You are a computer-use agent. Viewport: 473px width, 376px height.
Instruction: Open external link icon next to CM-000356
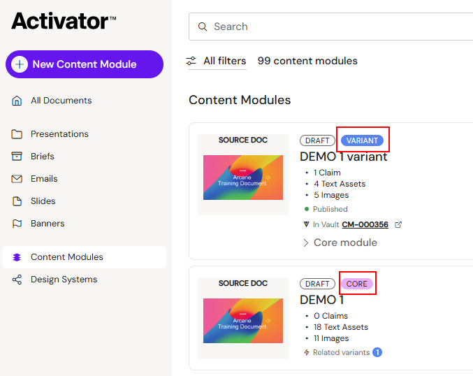(x=398, y=224)
